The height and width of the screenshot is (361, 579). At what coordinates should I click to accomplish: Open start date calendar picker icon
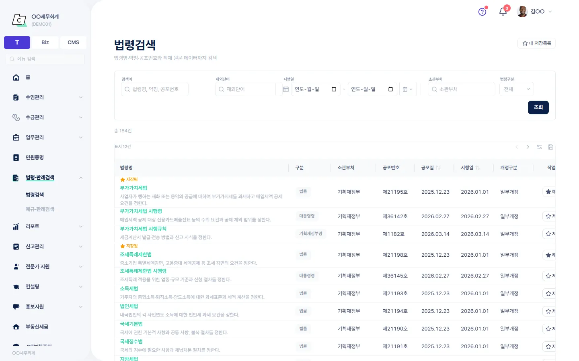pos(334,89)
